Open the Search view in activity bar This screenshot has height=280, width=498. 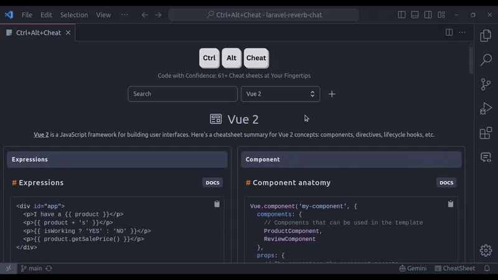coord(486,60)
